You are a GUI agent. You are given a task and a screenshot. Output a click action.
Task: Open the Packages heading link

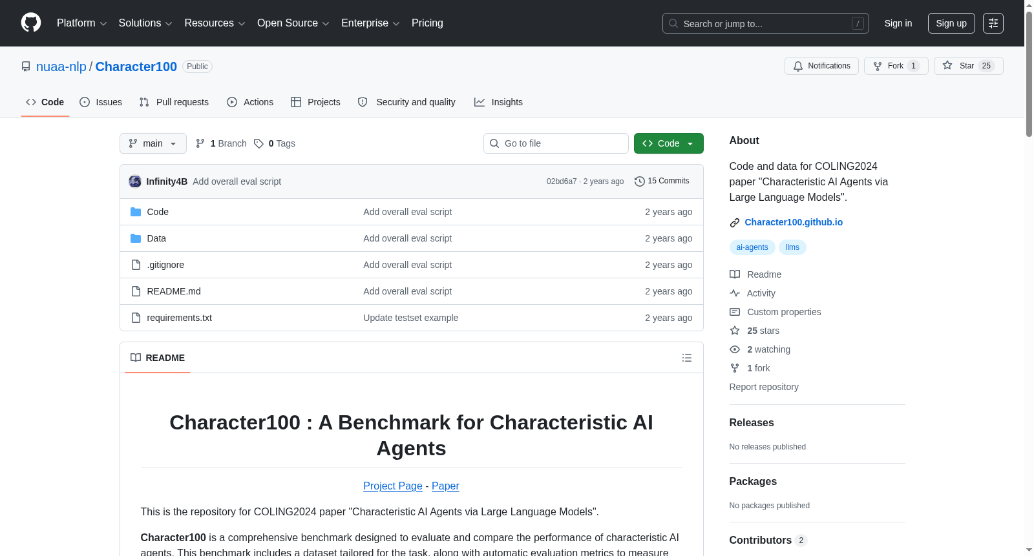coord(753,482)
